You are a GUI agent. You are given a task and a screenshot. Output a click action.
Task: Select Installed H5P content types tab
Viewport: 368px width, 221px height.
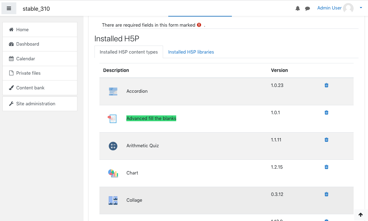(129, 52)
